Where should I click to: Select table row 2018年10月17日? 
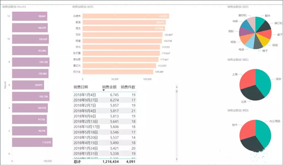(105, 127)
